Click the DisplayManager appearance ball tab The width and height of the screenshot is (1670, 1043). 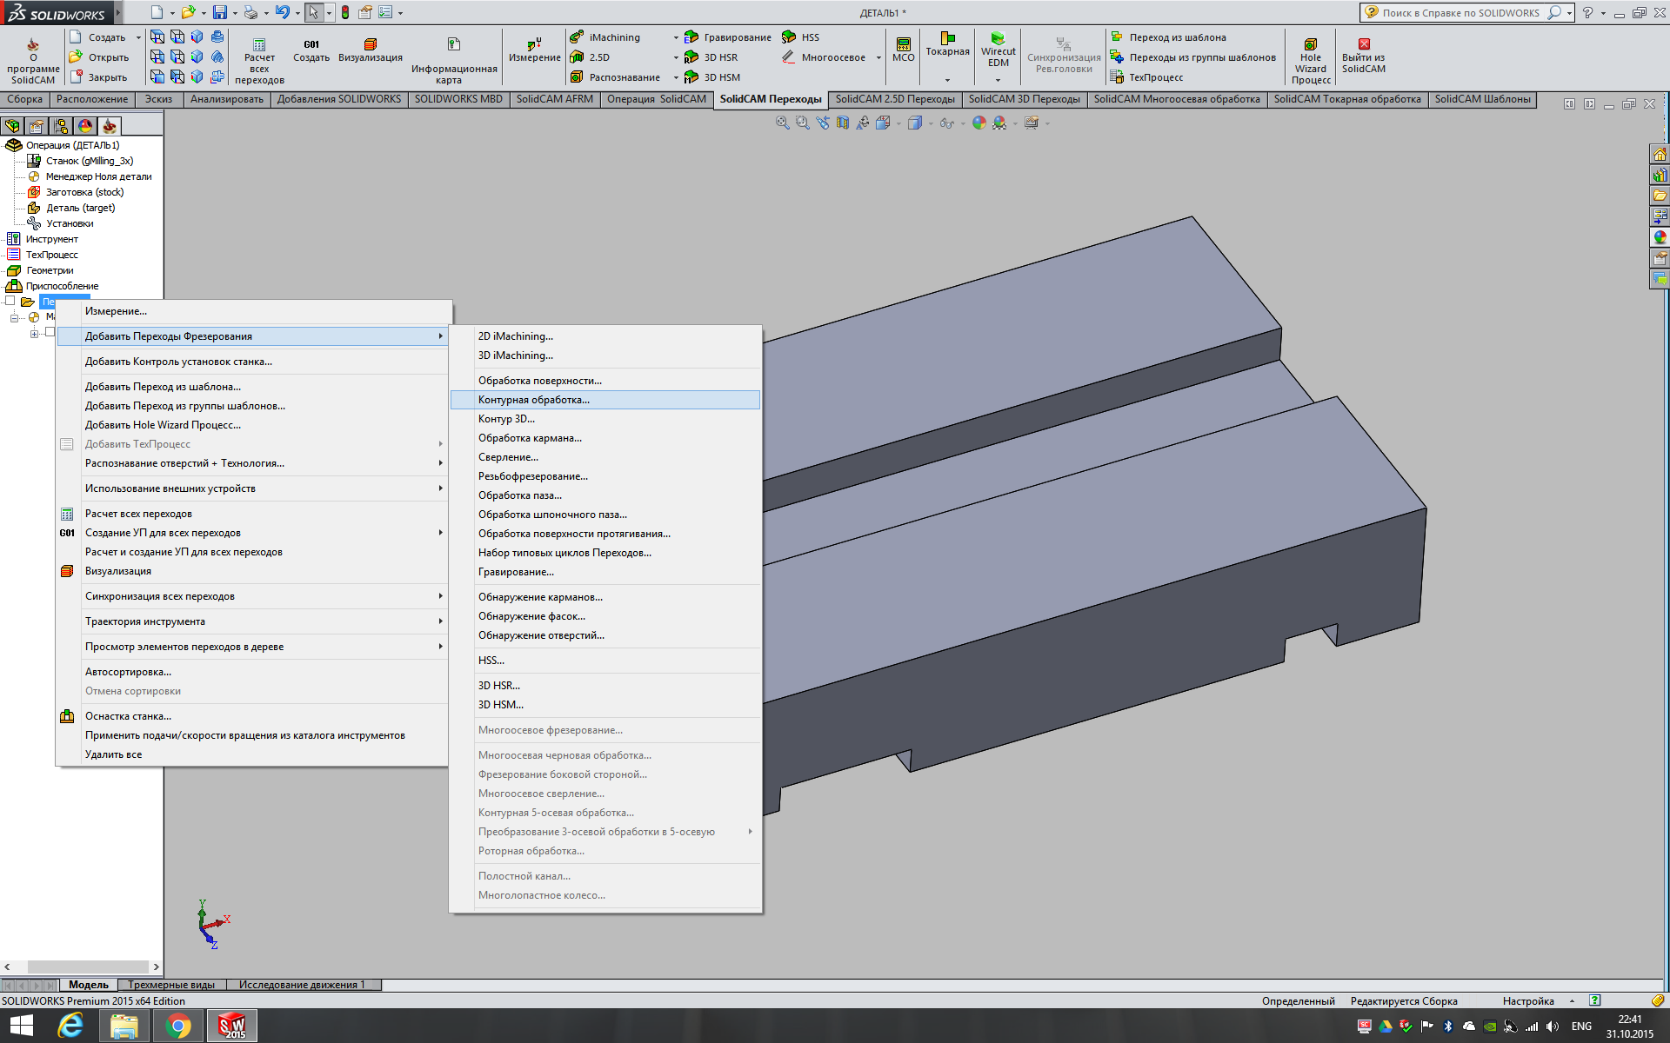point(85,126)
